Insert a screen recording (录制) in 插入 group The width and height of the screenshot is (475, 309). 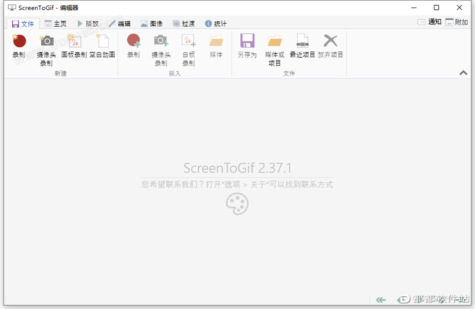point(133,46)
